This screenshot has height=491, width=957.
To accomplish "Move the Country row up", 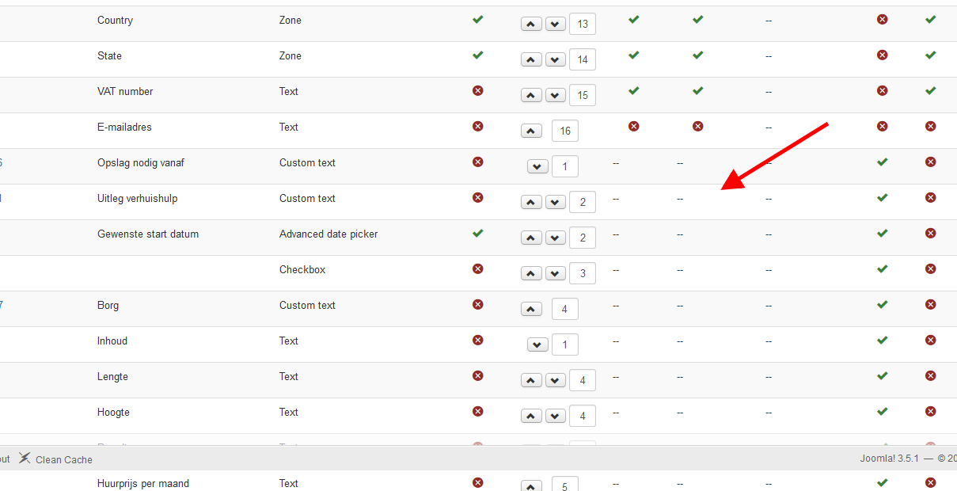I will [x=531, y=24].
